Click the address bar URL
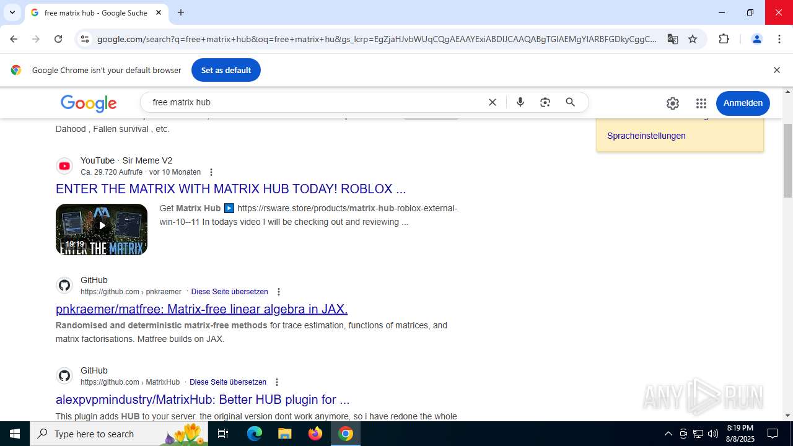 pyautogui.click(x=377, y=39)
